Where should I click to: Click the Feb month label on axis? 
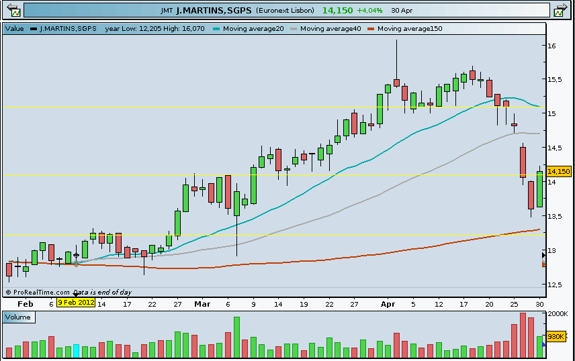[26, 304]
